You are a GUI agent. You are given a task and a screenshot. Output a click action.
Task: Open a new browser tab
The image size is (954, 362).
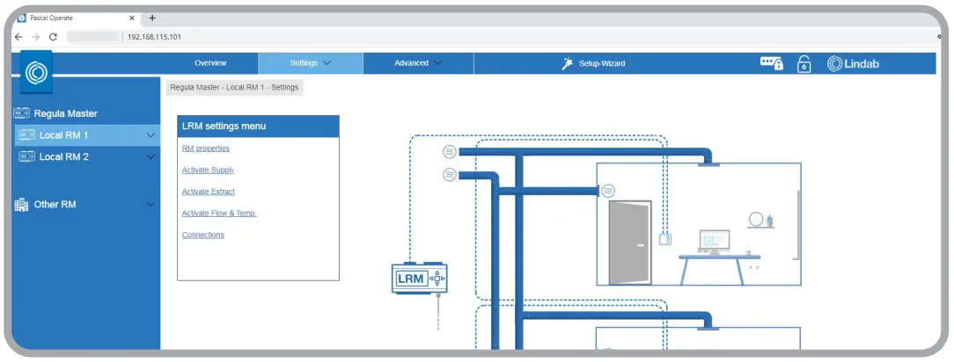point(152,18)
